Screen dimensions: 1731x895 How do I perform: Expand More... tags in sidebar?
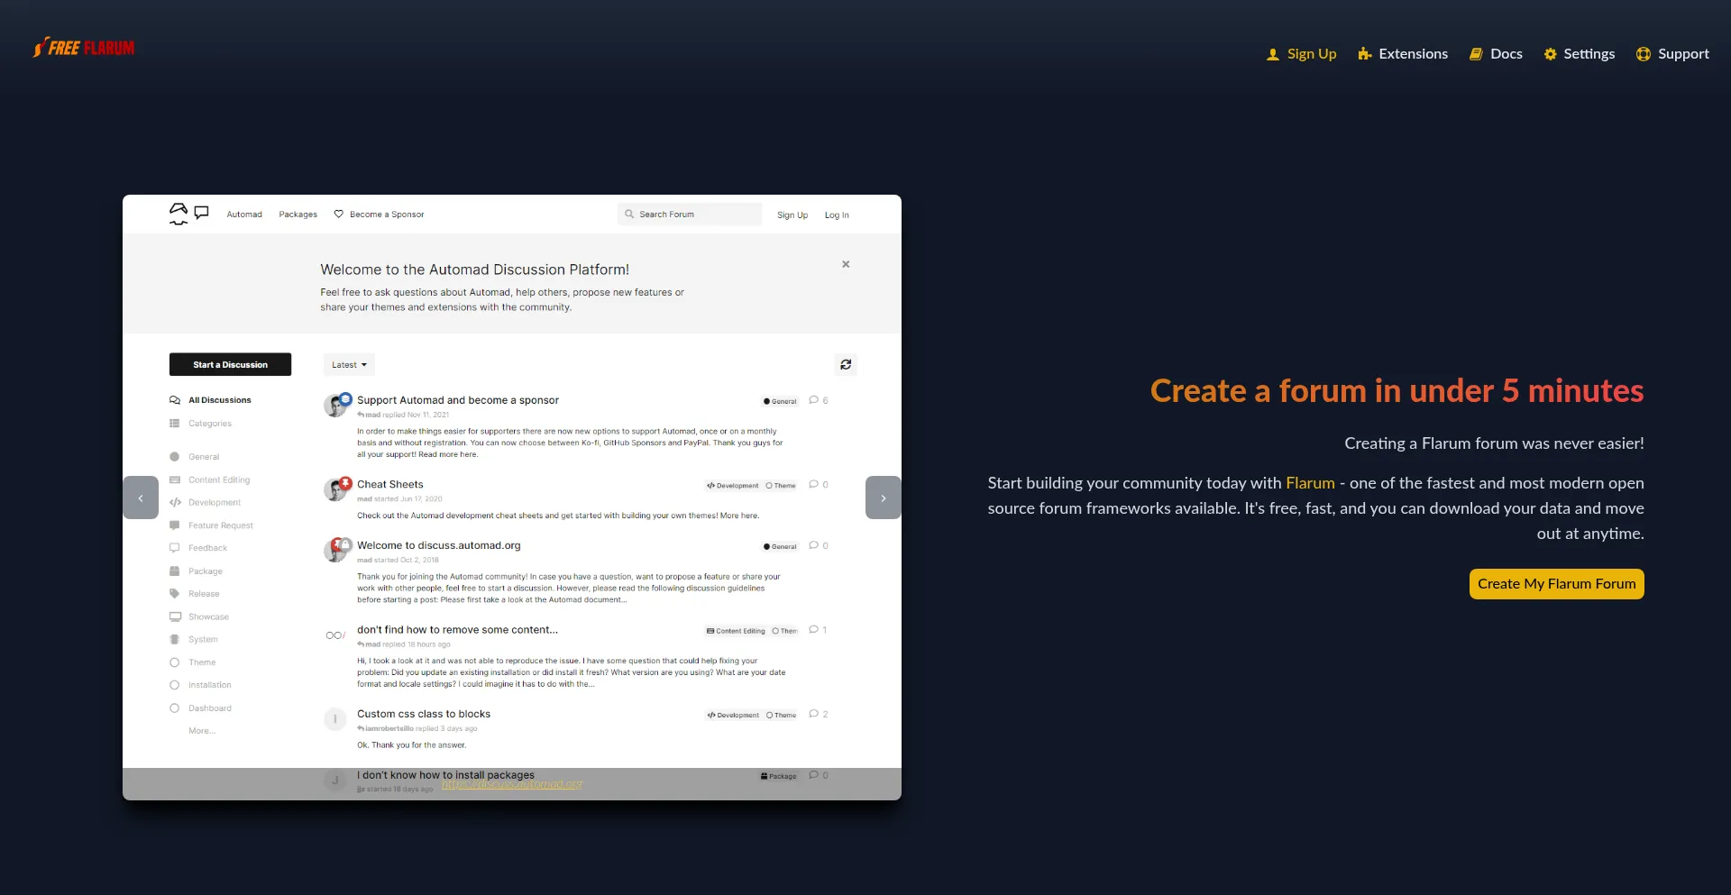click(202, 731)
